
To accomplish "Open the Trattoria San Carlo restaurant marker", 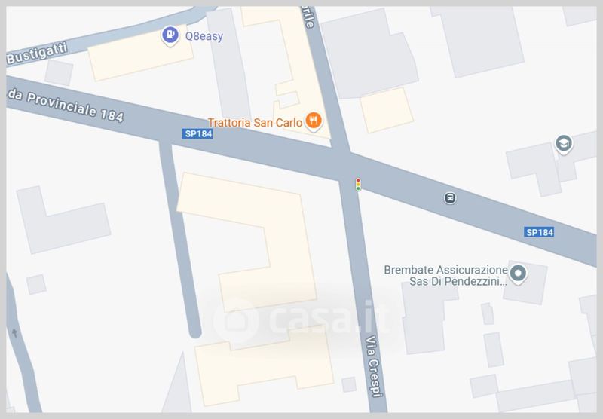I will 314,121.
